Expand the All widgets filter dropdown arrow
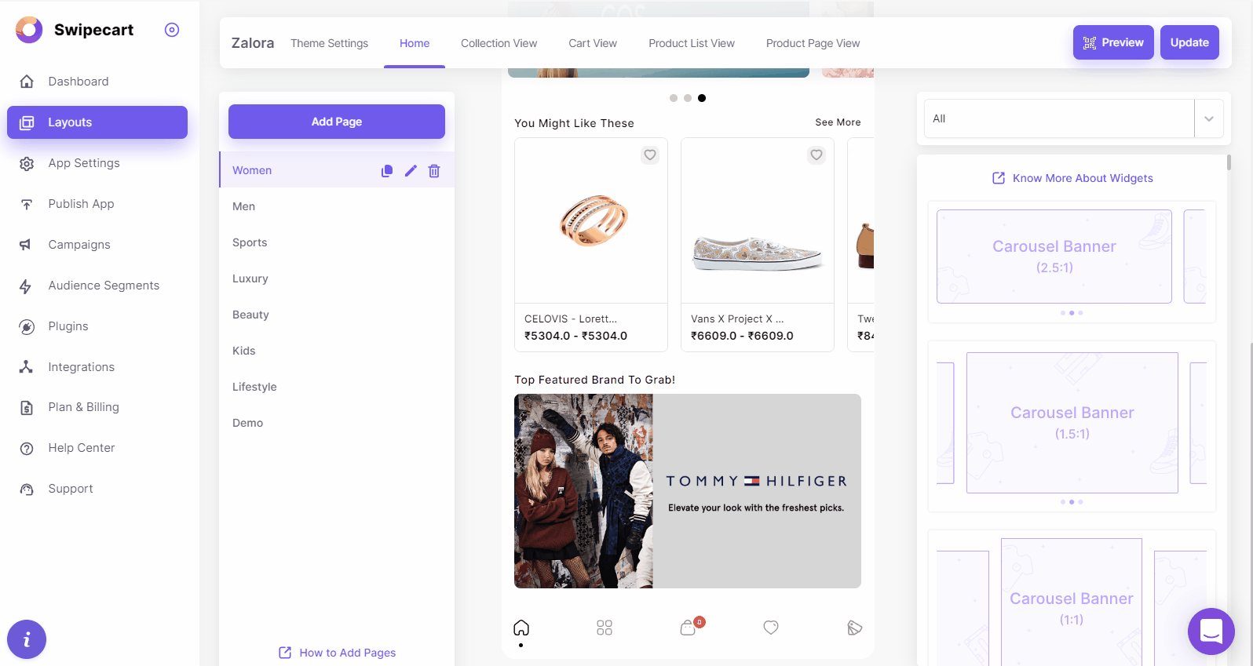 [x=1209, y=119]
